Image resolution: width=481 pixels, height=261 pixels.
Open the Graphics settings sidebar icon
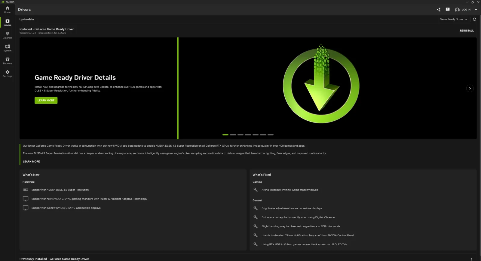coord(8,35)
